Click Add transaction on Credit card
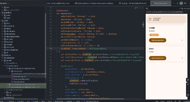 pos(157,40)
